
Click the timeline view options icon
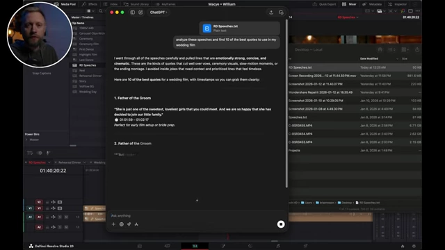pos(30,153)
